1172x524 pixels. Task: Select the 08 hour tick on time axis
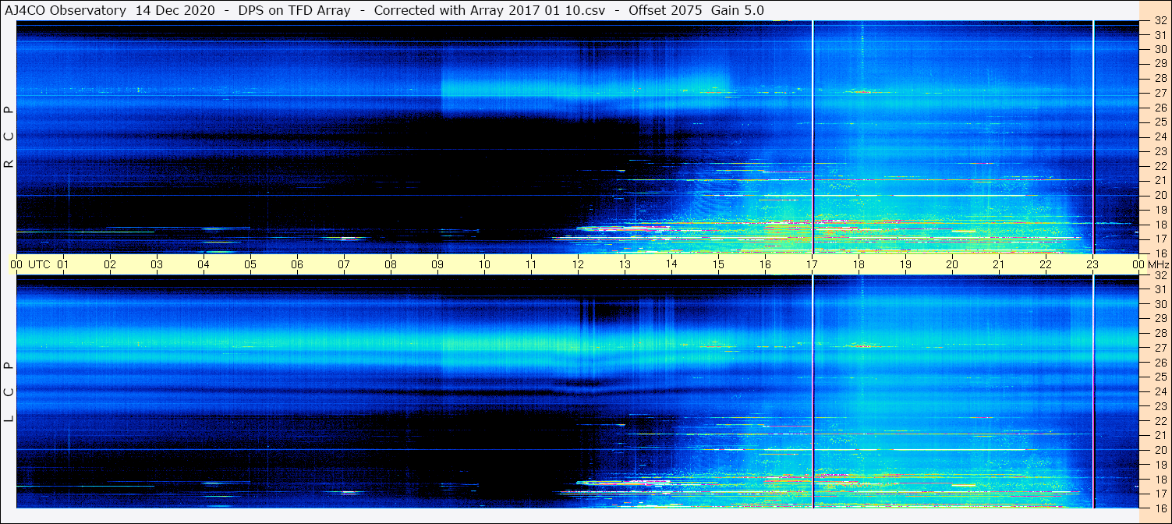pyautogui.click(x=391, y=264)
